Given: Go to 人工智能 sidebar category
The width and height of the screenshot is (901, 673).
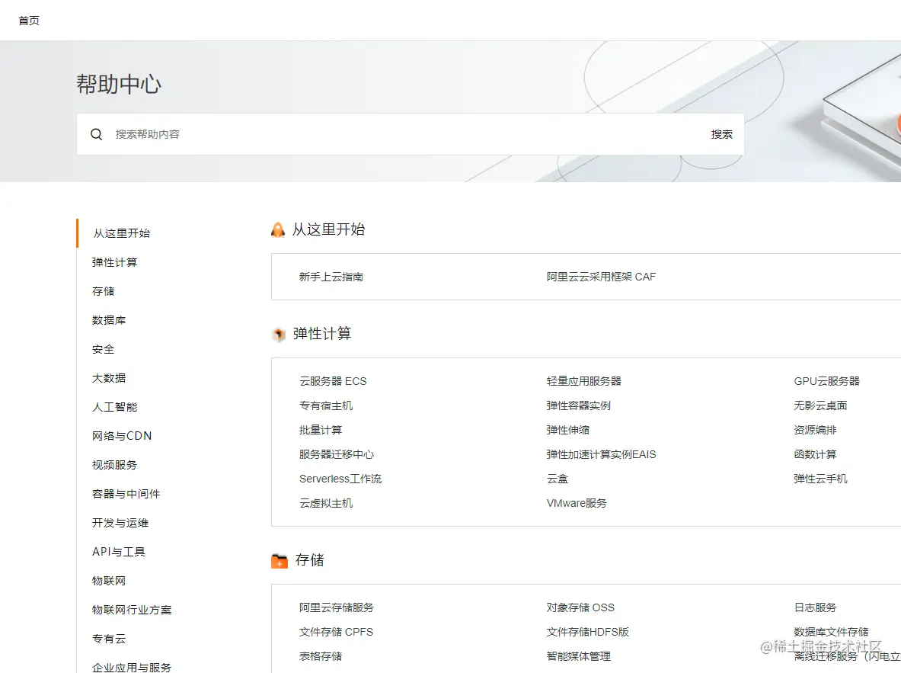Looking at the screenshot, I should (114, 407).
